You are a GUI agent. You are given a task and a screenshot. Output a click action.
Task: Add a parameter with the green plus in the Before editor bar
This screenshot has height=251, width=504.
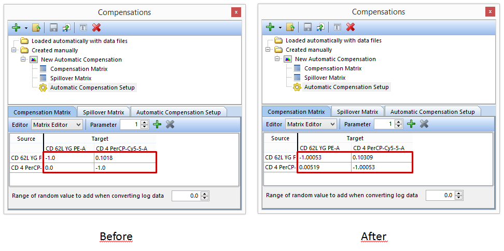point(157,124)
